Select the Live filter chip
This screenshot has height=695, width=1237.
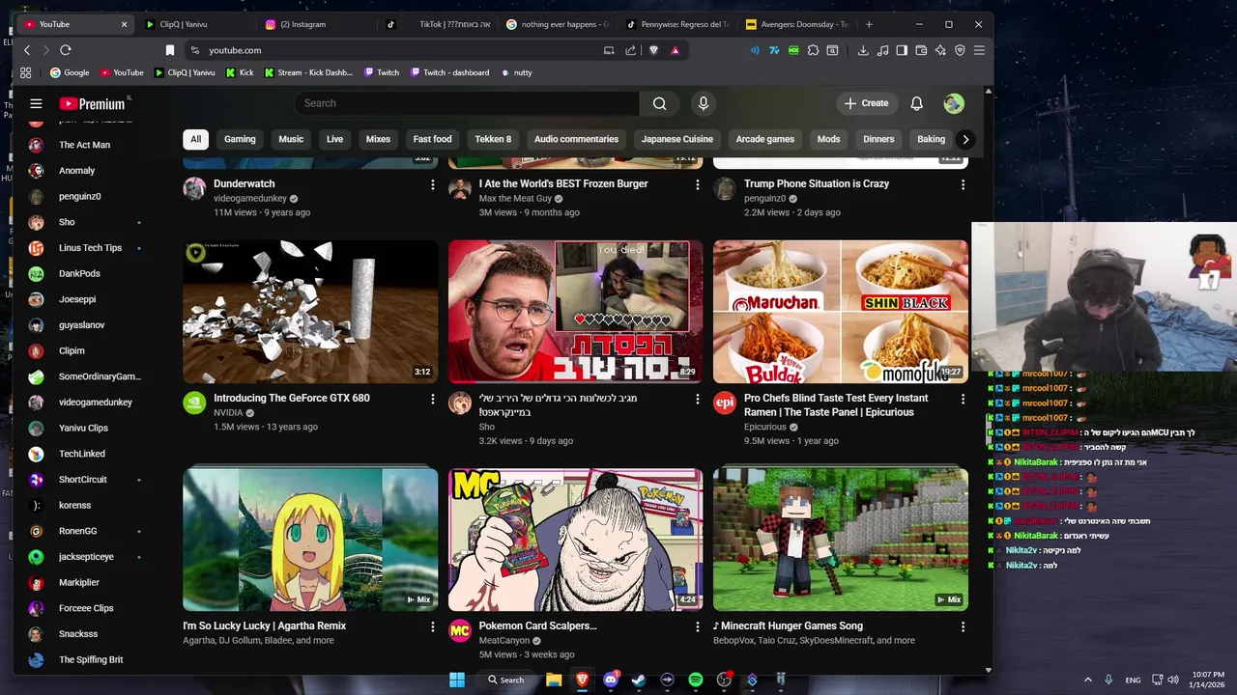click(334, 139)
